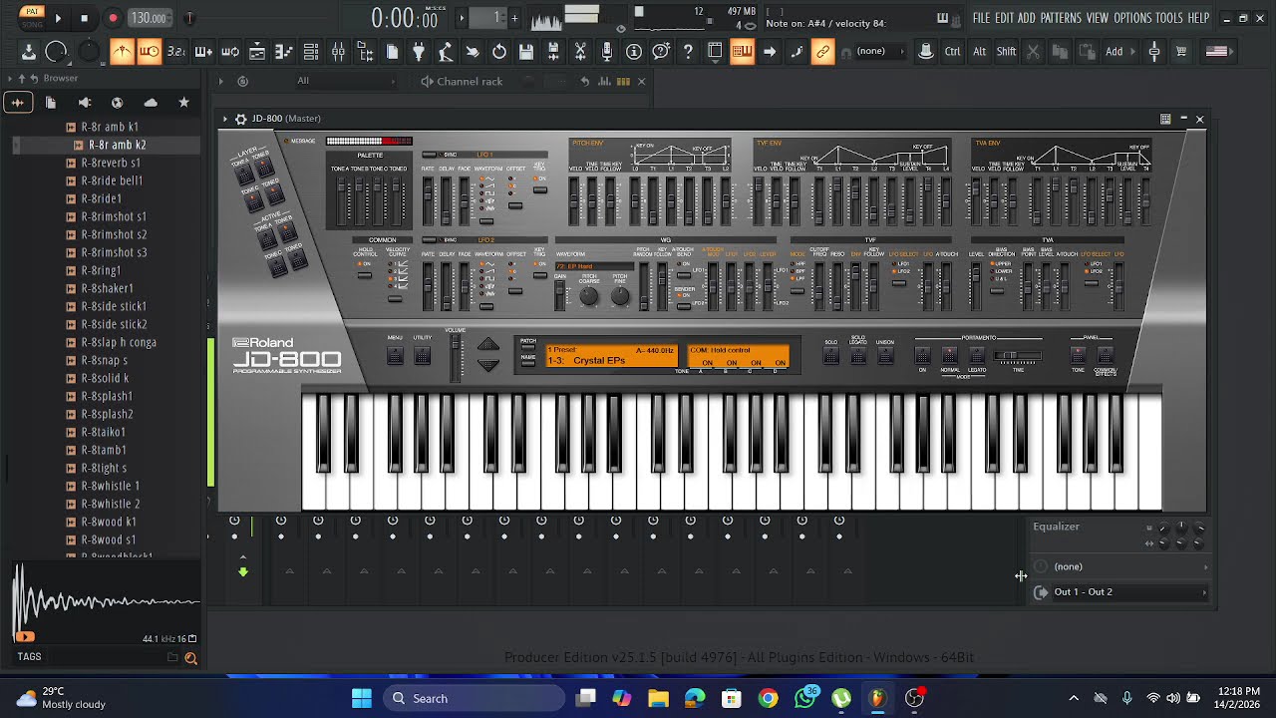Screen dimensions: 1276x718
Task: Click the JD-800 patch up arrow
Action: point(487,345)
